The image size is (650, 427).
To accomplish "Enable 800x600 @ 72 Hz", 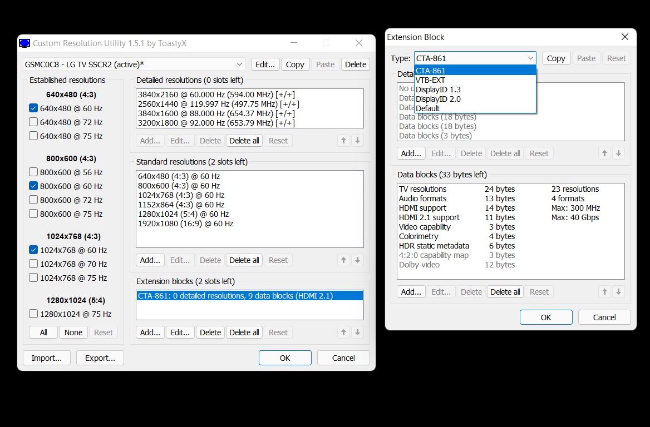I will (33, 200).
